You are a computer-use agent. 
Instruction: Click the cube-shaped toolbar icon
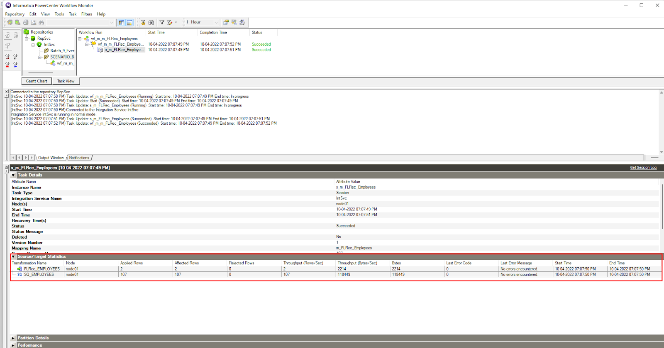tap(151, 22)
